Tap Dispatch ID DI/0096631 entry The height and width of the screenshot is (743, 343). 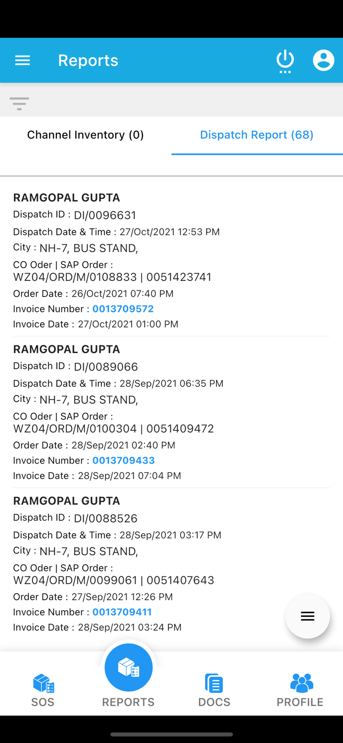point(74,215)
